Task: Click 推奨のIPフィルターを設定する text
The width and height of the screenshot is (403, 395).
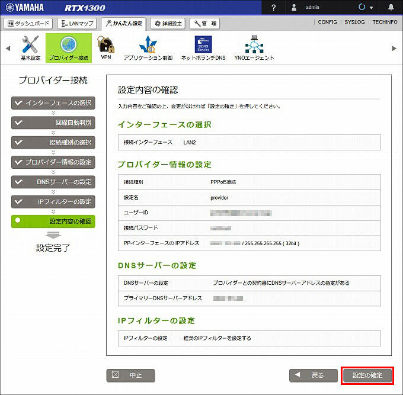Action: (x=217, y=338)
